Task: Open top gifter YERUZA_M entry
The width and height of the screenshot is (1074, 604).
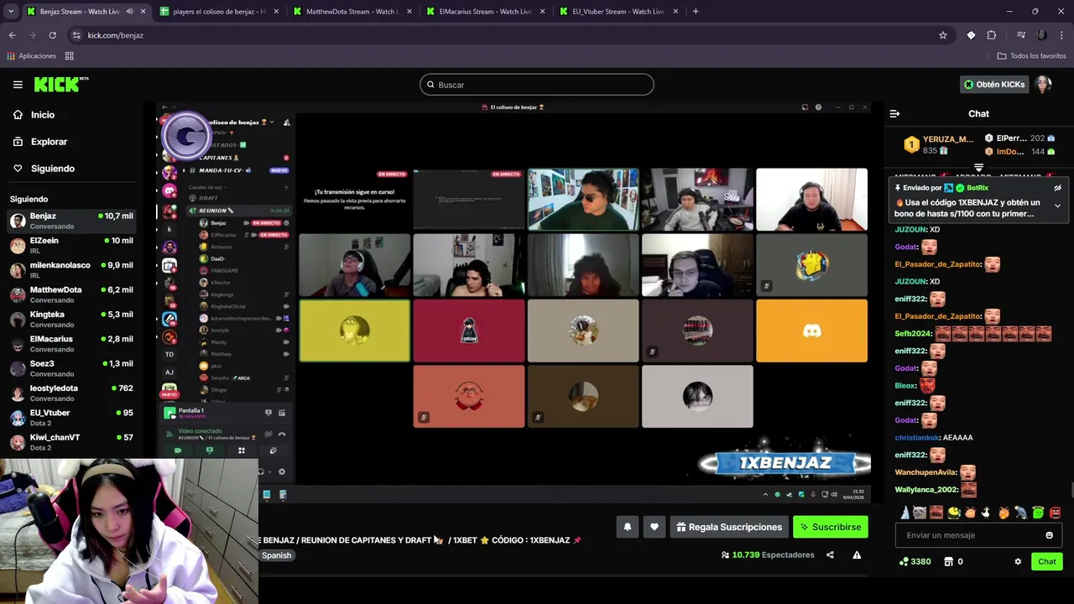Action: point(938,144)
